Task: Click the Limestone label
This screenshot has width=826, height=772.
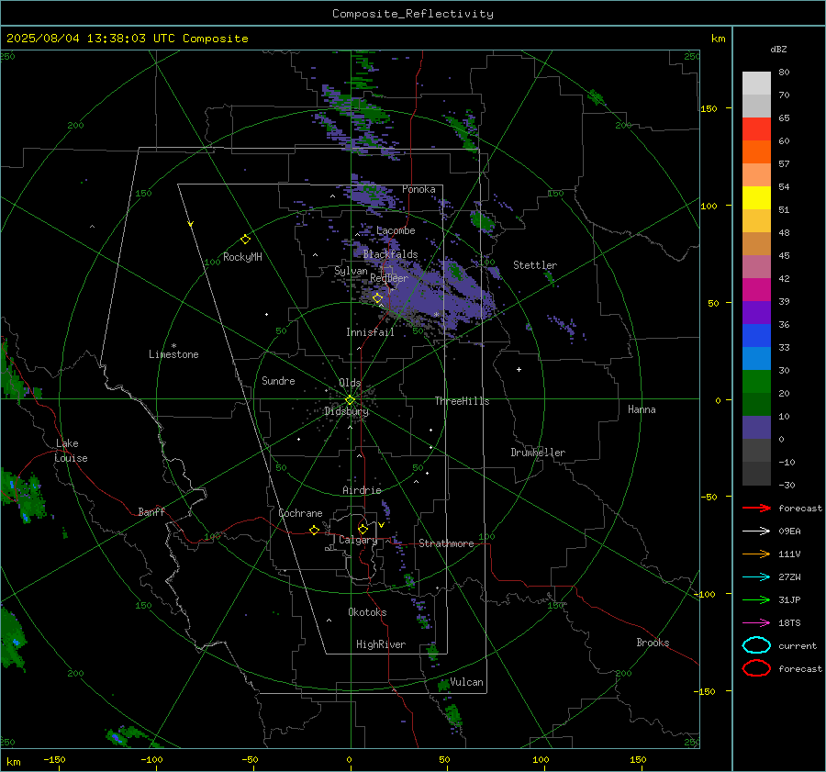Action: pyautogui.click(x=173, y=354)
